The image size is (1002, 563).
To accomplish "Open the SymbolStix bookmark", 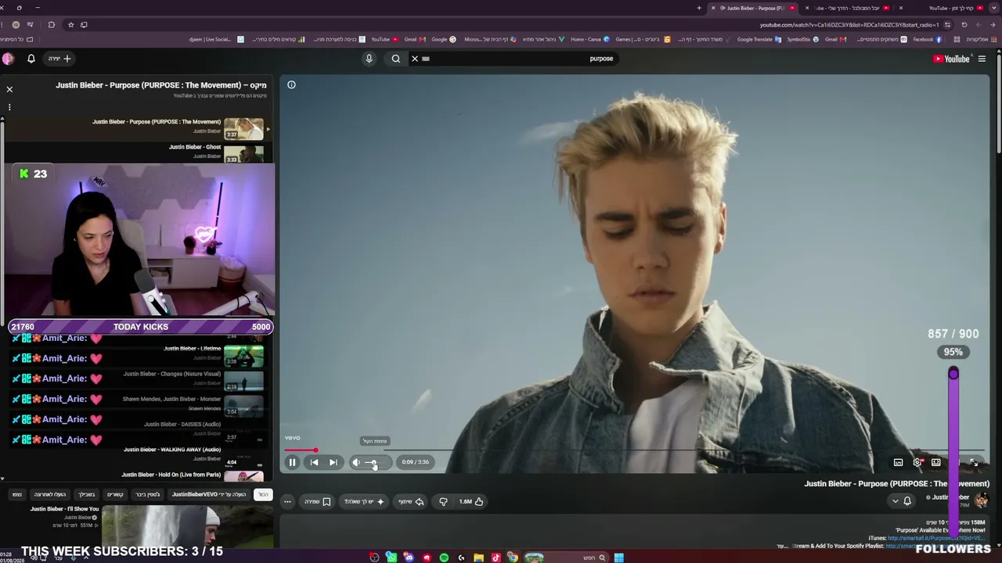I will [x=802, y=39].
